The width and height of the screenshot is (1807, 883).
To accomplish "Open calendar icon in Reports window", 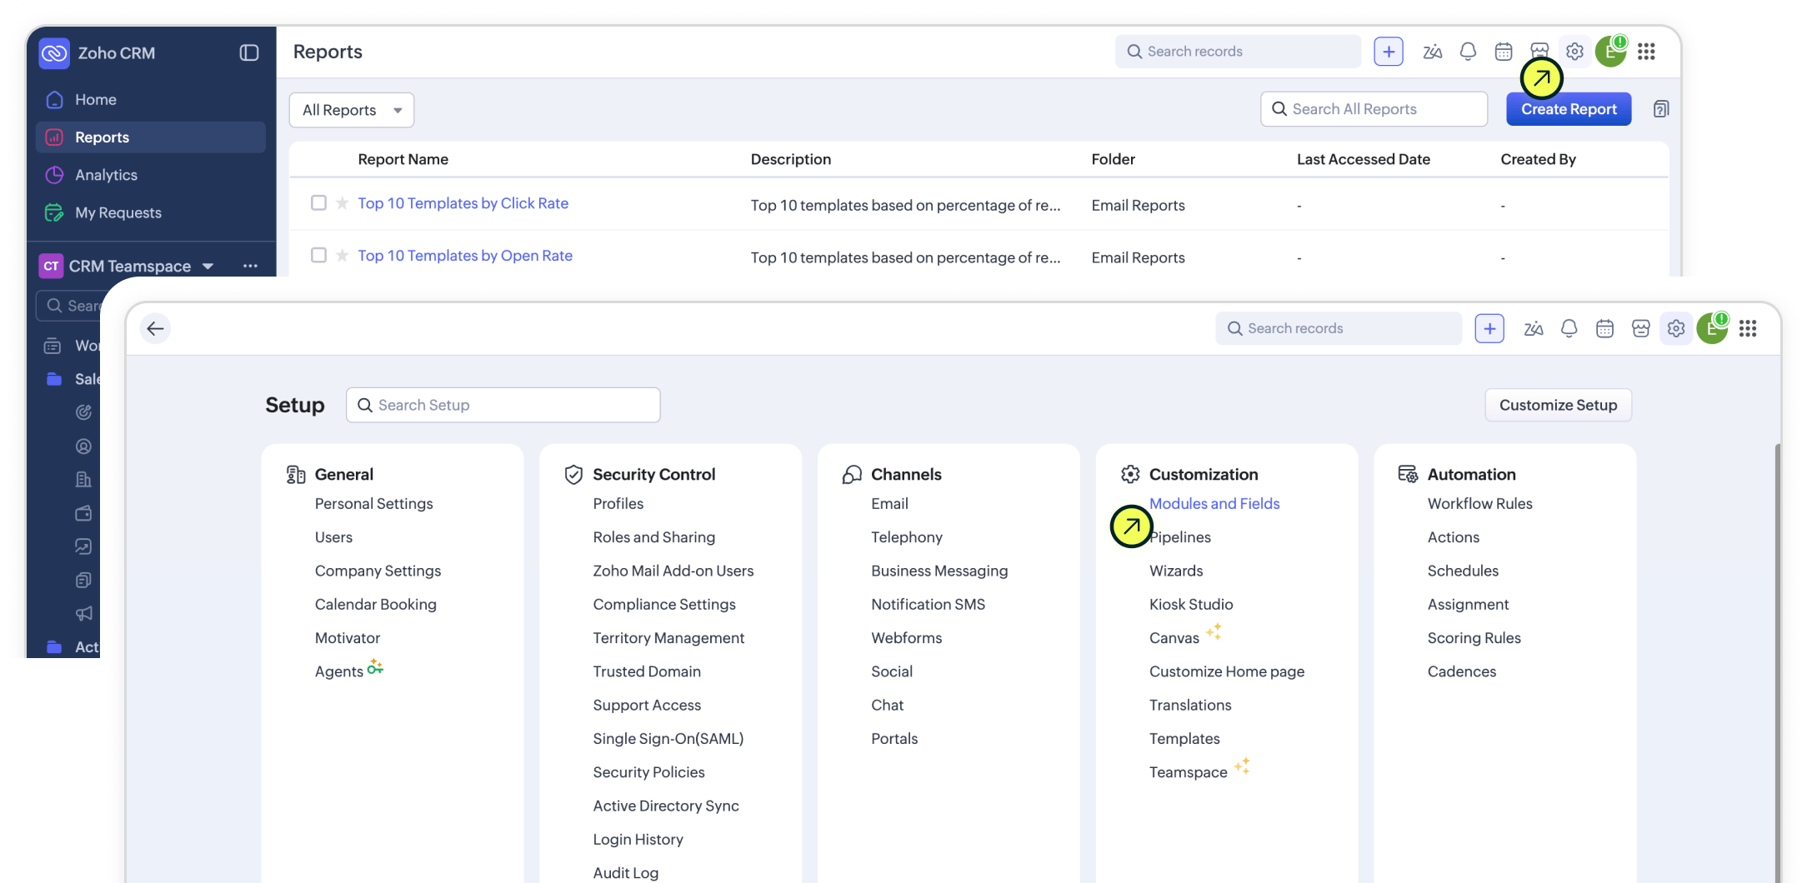I will [x=1504, y=52].
